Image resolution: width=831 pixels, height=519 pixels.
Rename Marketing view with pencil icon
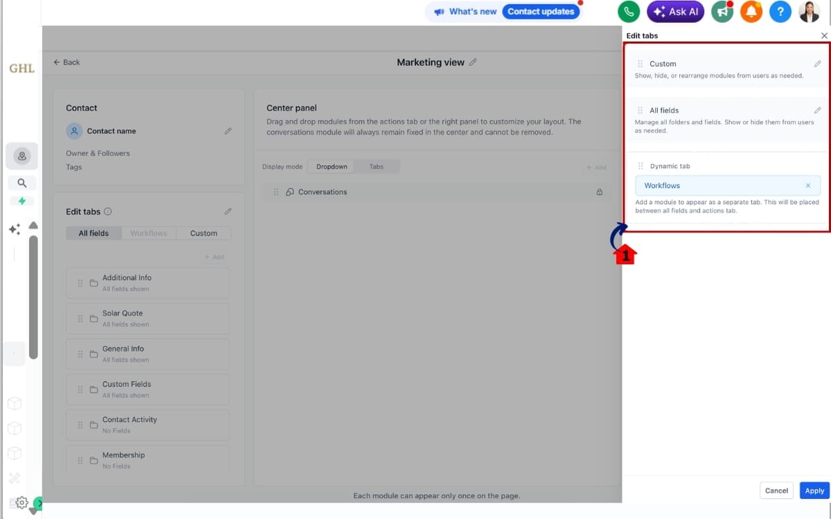(473, 62)
